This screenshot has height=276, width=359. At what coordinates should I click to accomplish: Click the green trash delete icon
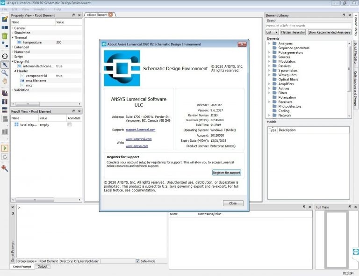click(x=5, y=36)
